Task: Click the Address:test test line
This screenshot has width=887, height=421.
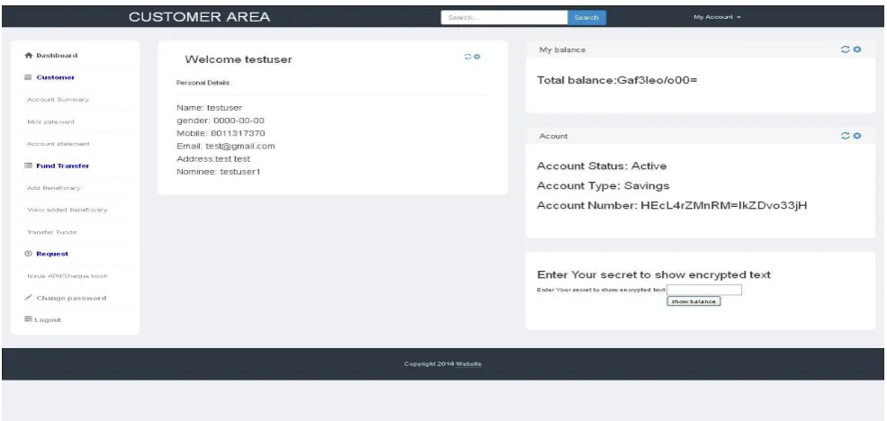Action: click(x=213, y=159)
